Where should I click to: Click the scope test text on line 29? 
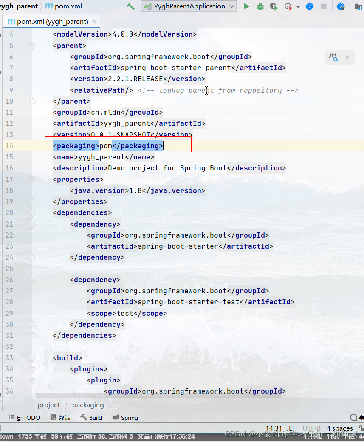(125, 313)
